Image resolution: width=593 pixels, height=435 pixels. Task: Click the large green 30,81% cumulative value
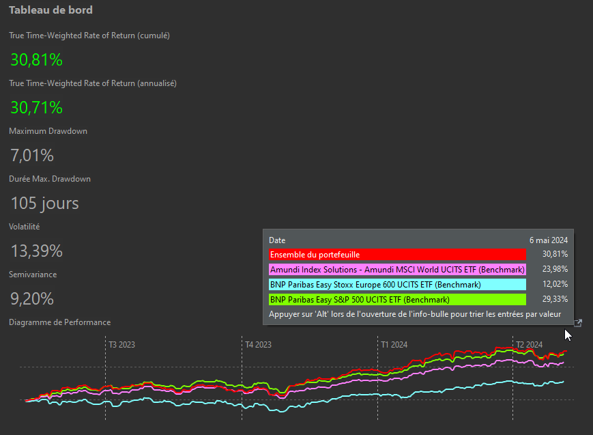click(x=37, y=60)
